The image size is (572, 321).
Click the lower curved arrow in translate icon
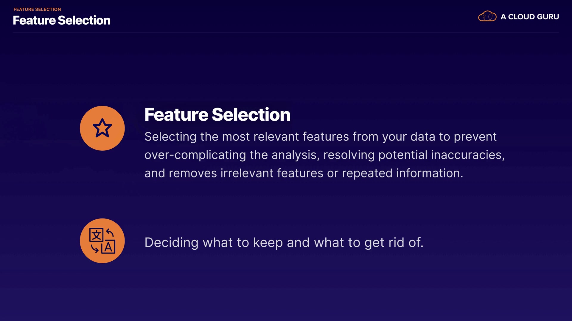pyautogui.click(x=95, y=249)
